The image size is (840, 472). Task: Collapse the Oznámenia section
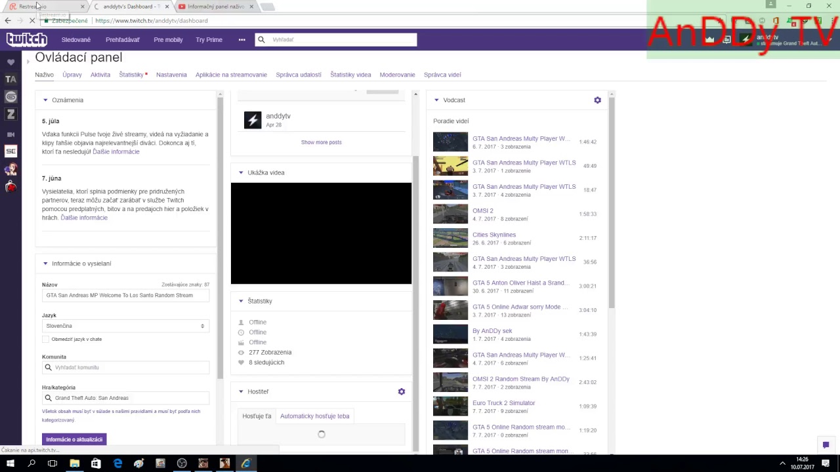pos(45,100)
